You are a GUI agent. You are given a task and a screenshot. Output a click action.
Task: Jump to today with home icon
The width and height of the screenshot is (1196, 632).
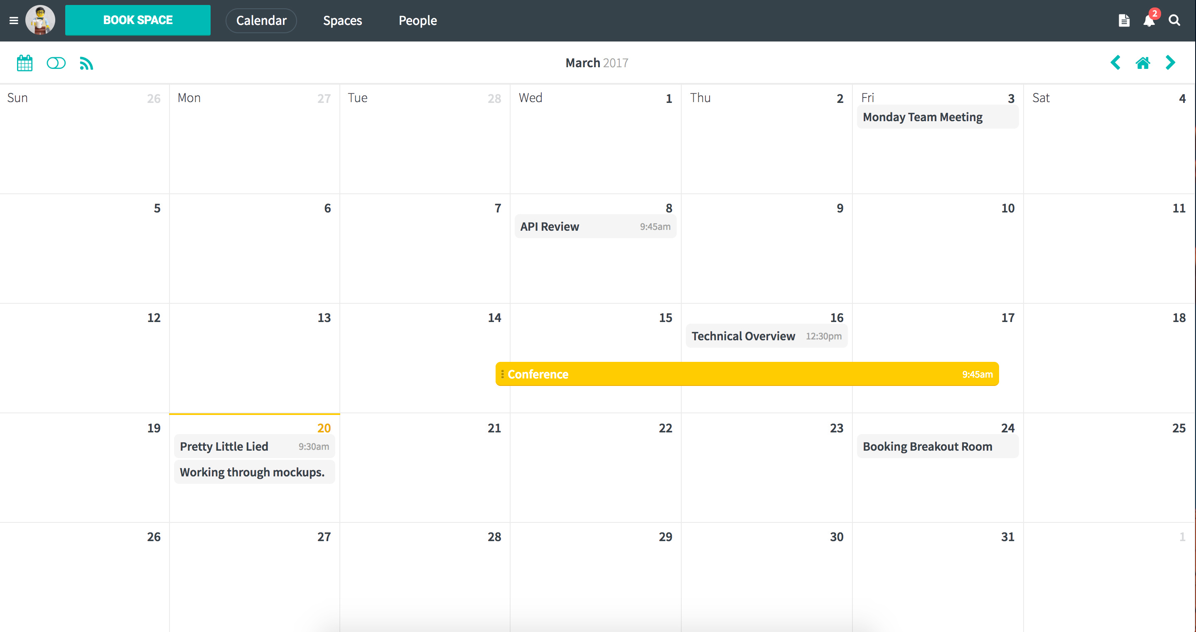[x=1142, y=63]
